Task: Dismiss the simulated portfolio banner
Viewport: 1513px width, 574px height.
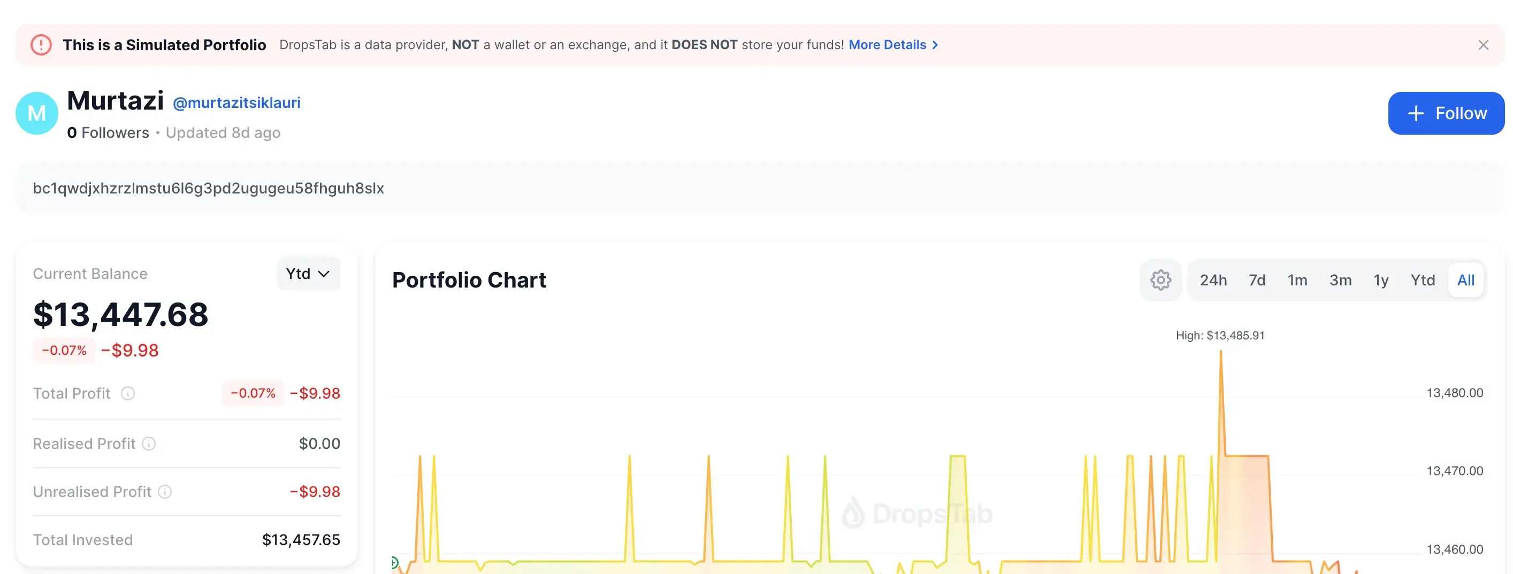Action: 1484,44
